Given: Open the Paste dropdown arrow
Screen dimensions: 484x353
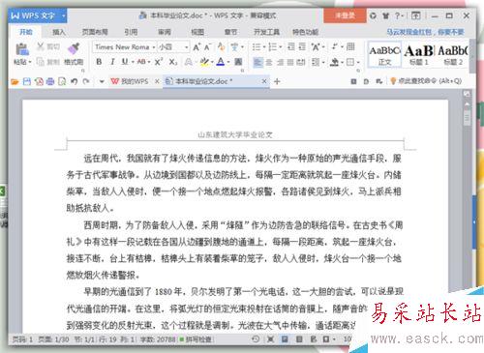Looking at the screenshot, I should point(30,62).
